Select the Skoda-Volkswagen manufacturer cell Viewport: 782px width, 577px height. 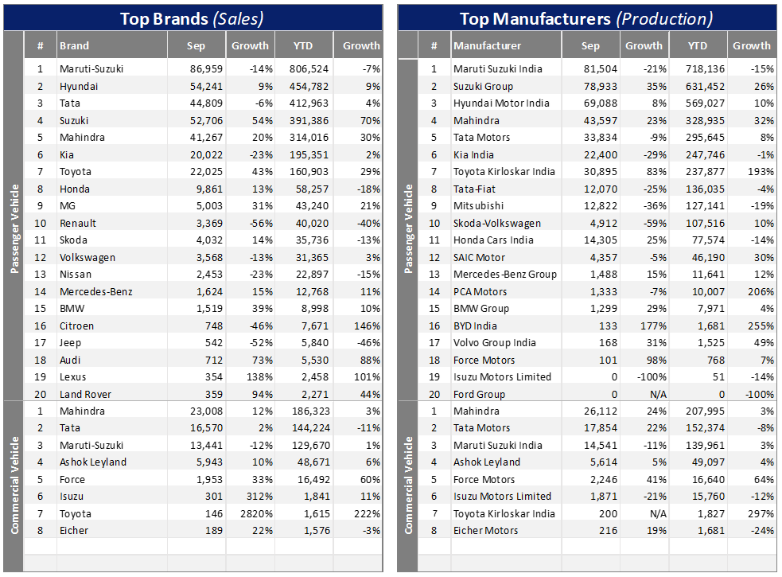pos(497,224)
